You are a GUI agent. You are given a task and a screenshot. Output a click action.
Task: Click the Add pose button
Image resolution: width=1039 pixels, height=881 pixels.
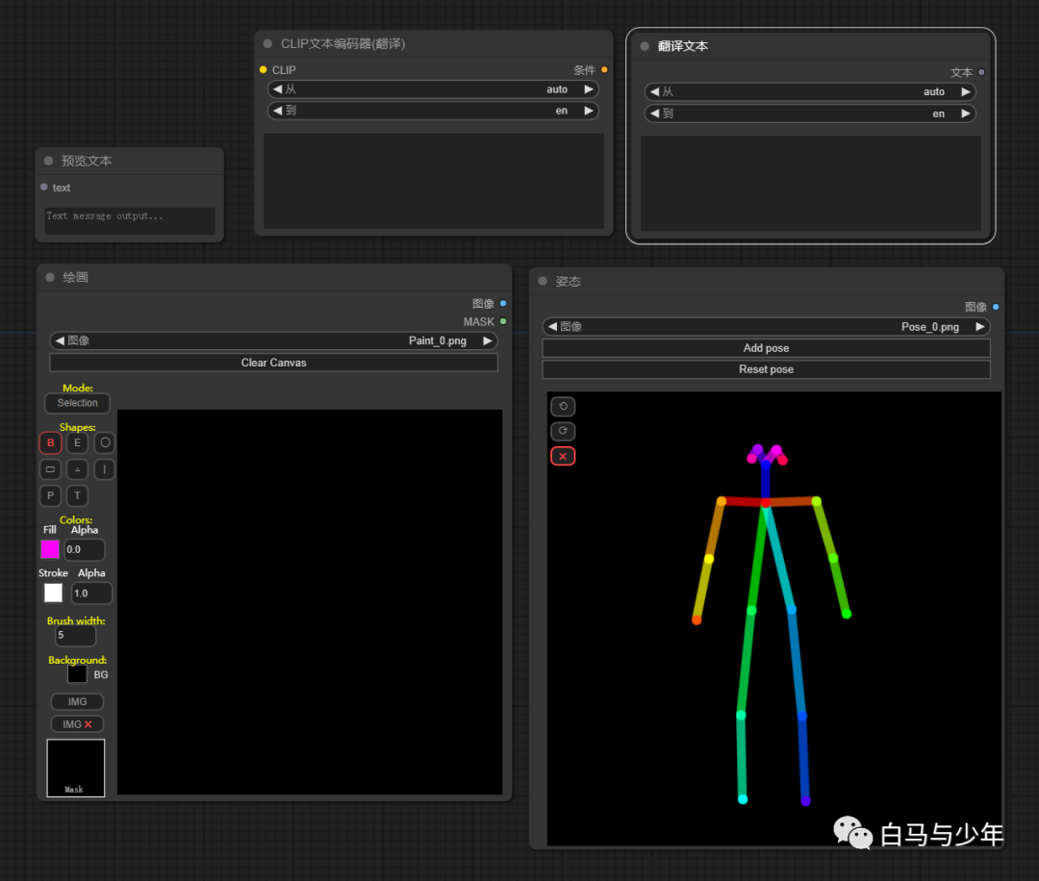click(x=766, y=348)
